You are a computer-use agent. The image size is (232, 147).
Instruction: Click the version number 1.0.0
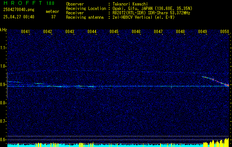coord(50,3)
